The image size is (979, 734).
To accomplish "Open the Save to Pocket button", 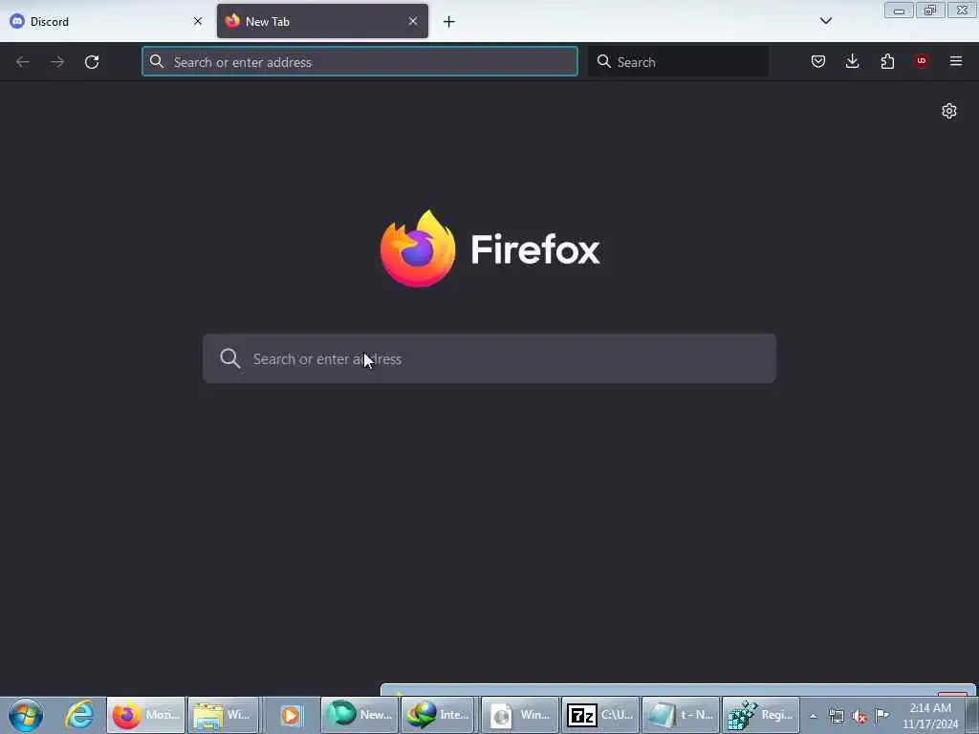I will coord(818,61).
